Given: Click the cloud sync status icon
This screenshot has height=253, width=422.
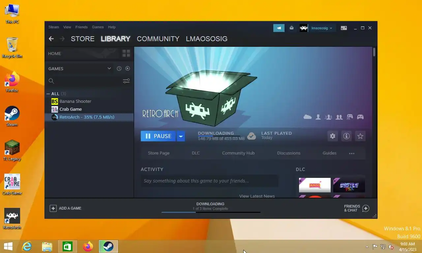Looking at the screenshot, I should [252, 136].
